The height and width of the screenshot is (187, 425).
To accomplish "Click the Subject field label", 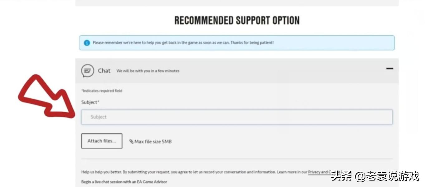I will click(89, 102).
